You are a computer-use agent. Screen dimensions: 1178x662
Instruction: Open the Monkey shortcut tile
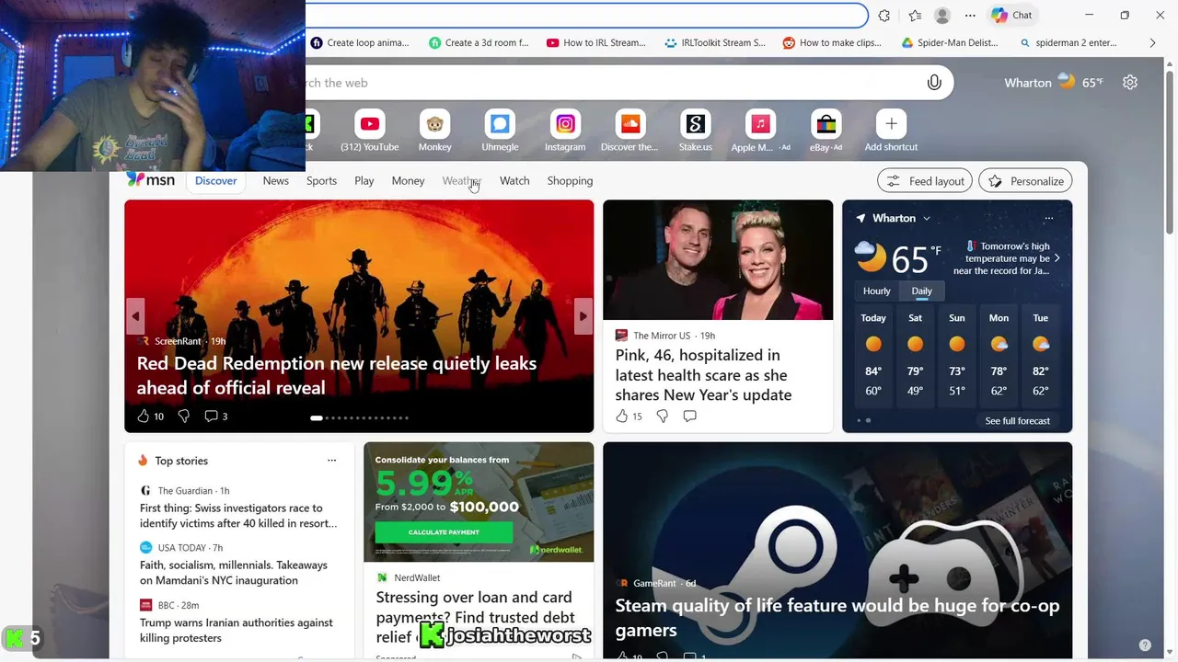(x=434, y=131)
